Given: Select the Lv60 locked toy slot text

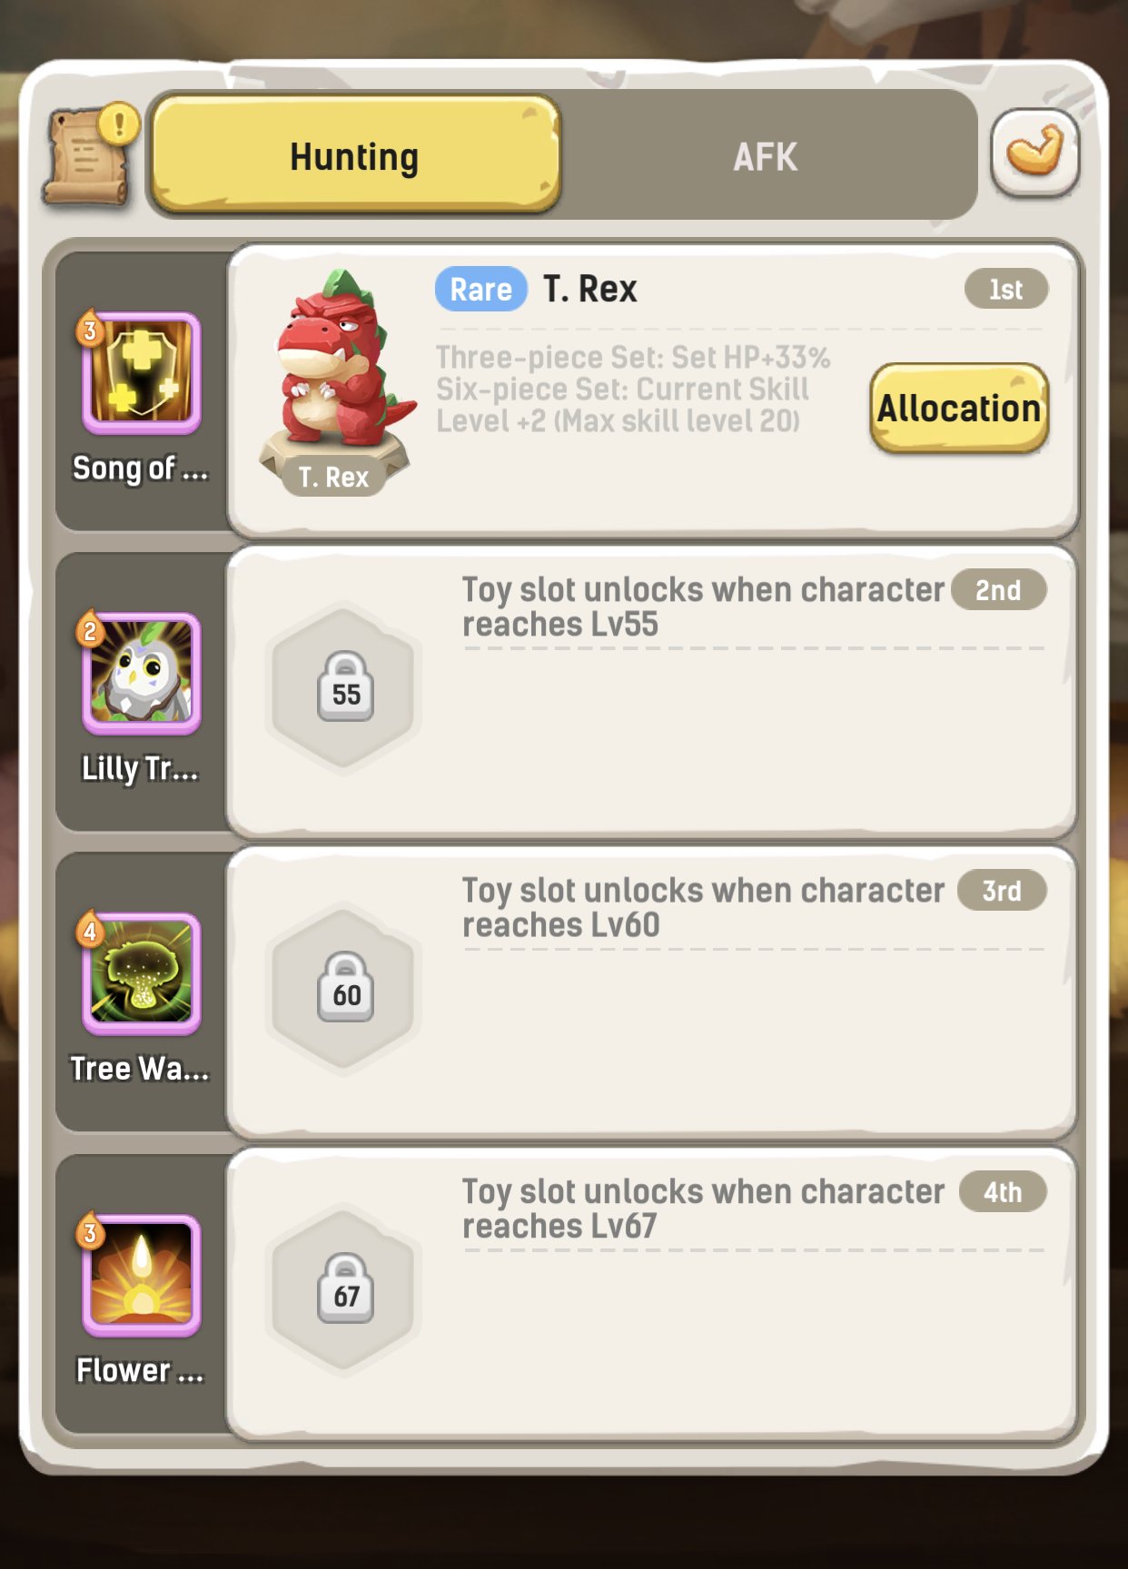Looking at the screenshot, I should 703,908.
